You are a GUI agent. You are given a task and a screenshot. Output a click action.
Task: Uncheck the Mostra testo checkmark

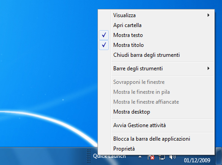pos(104,35)
